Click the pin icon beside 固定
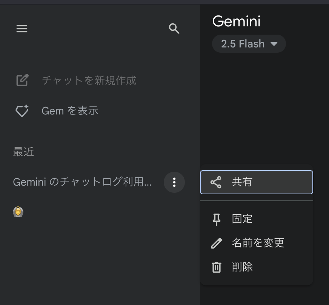The height and width of the screenshot is (305, 329). (x=216, y=219)
